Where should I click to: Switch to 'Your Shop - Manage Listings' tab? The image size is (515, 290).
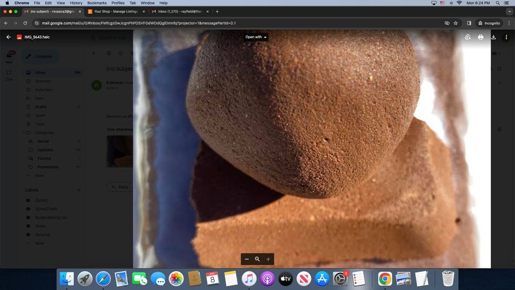point(116,12)
